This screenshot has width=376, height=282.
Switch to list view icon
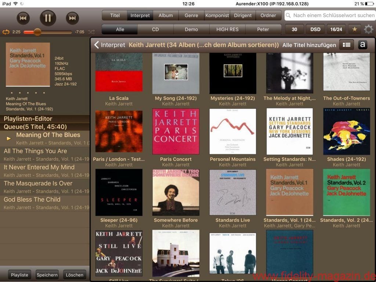tap(346, 45)
